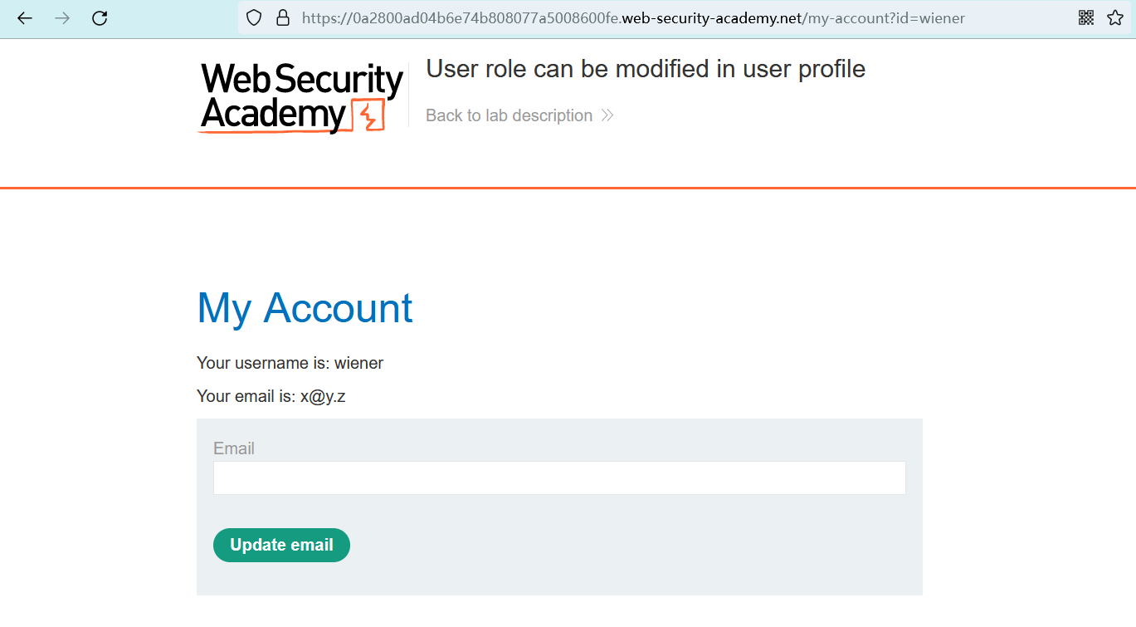1136x627 pixels.
Task: Click the browser forward arrow
Action: click(x=62, y=17)
